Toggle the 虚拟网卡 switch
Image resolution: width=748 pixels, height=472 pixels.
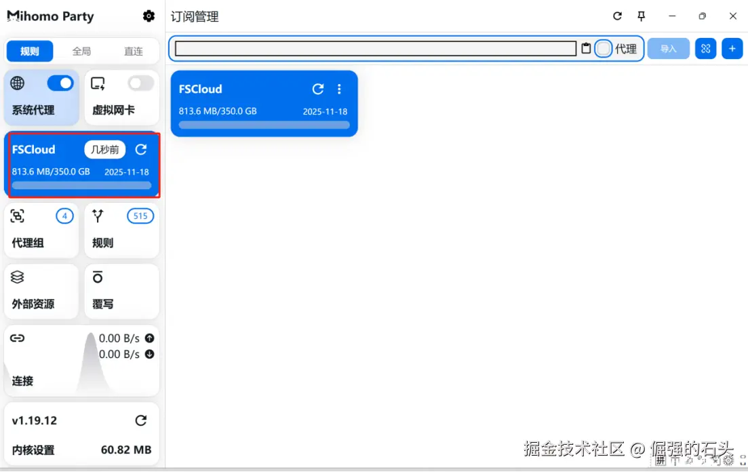pos(141,83)
